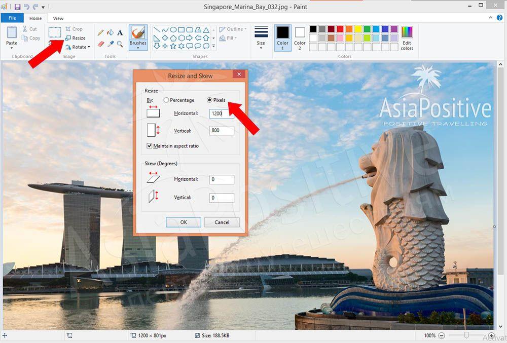Pick the red color swatch
This screenshot has height=343, width=507.
[x=340, y=29]
